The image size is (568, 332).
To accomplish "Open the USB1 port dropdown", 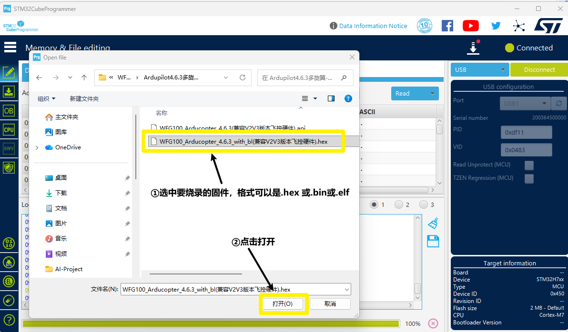I will point(525,103).
